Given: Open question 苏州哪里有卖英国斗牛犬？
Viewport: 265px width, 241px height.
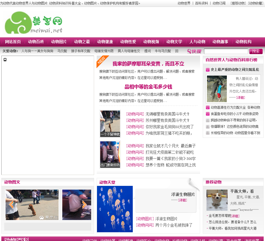Looking at the screenshot, I should click(x=167, y=120).
